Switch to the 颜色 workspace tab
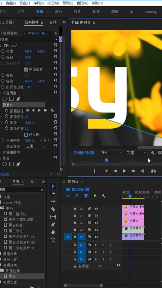The width and height of the screenshot is (162, 288). (x=58, y=12)
